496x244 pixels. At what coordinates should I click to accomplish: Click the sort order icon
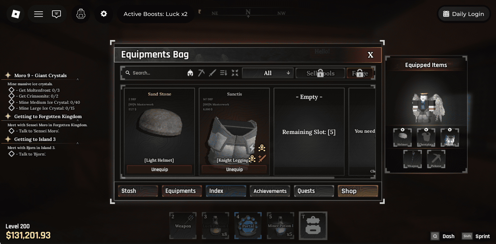pos(224,73)
